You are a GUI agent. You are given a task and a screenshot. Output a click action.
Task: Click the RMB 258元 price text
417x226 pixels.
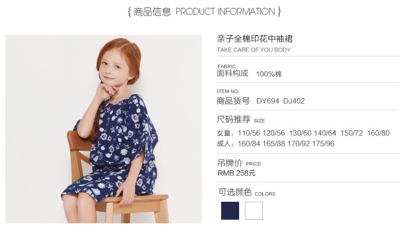(236, 173)
